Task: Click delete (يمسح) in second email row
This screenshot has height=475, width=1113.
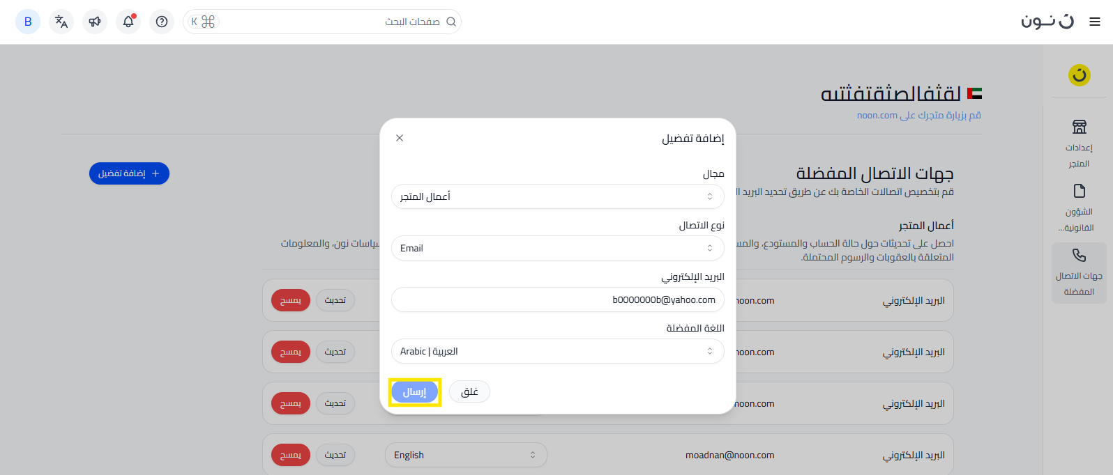Action: 291,352
